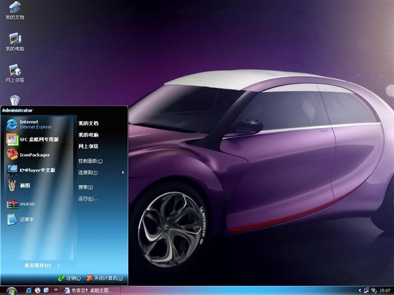Launch KMPlayer中文版 from Start menu

[36, 170]
